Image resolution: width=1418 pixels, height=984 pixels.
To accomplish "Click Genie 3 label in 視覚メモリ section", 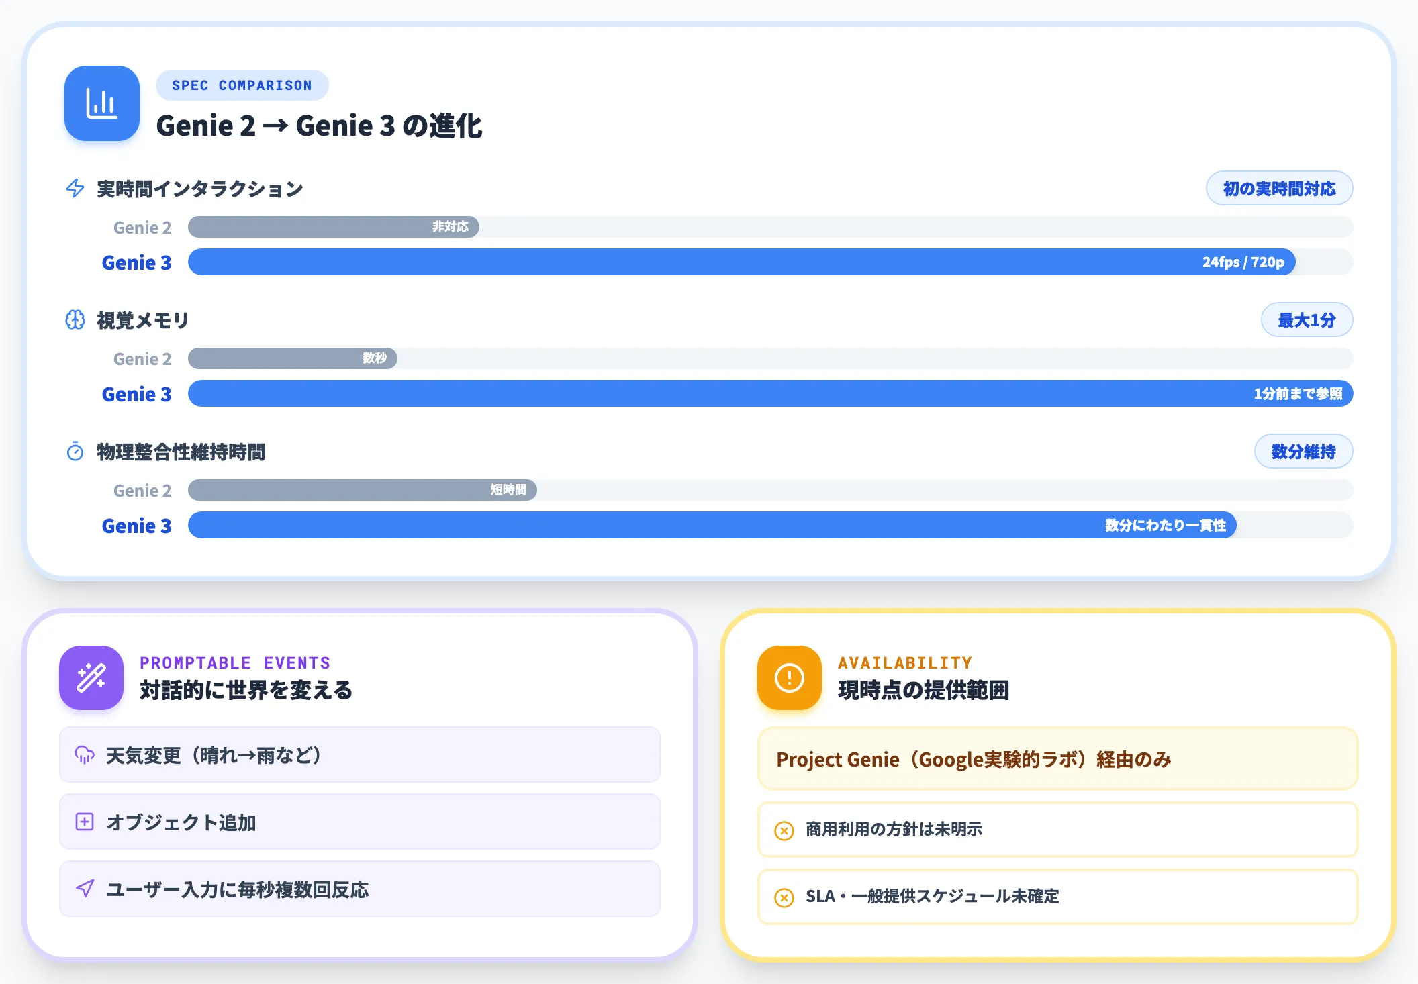I will pos(136,394).
